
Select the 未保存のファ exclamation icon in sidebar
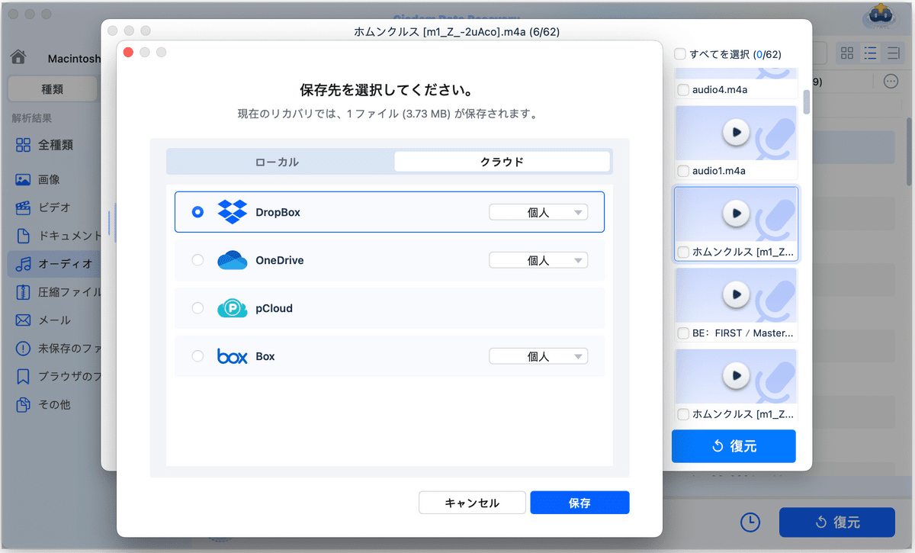(x=23, y=349)
